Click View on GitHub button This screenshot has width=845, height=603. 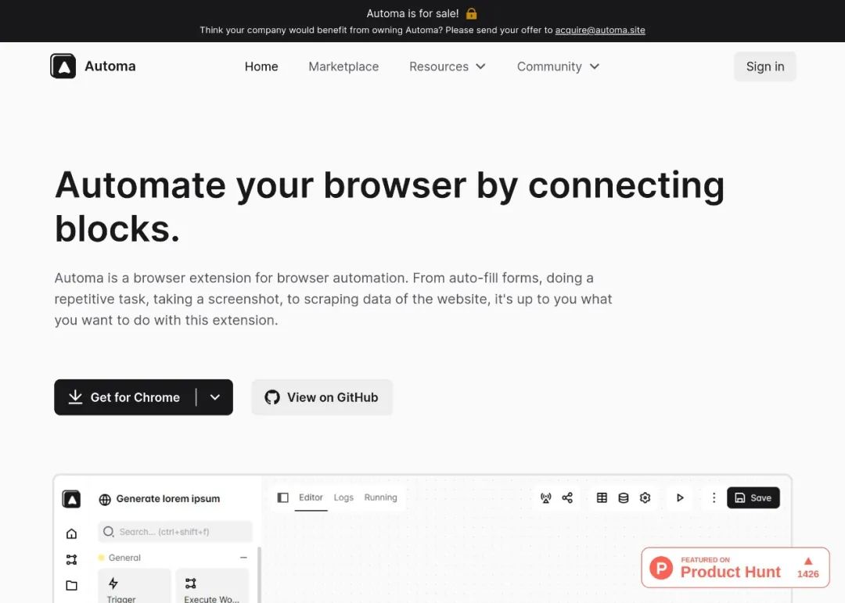322,397
